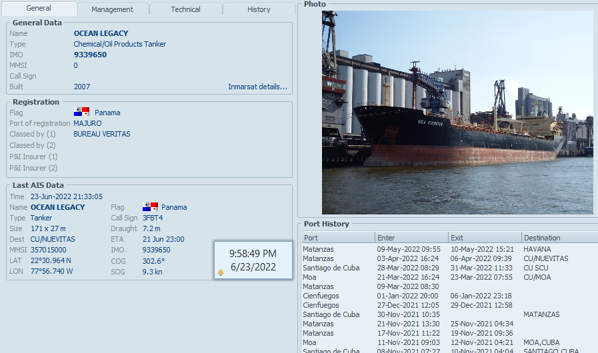Click the CU SCU destination cell
The image size is (598, 353).
click(536, 268)
